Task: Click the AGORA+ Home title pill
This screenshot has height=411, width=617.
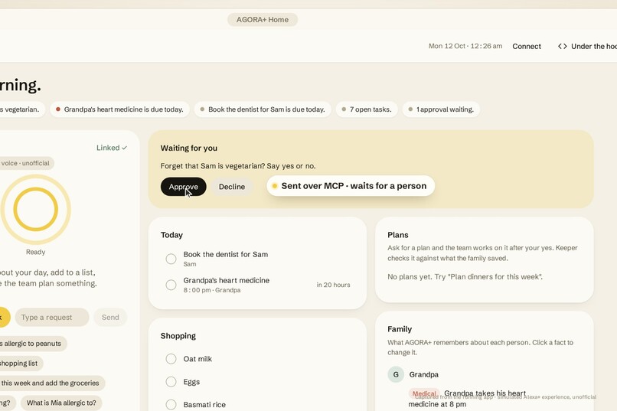Action: pos(263,20)
